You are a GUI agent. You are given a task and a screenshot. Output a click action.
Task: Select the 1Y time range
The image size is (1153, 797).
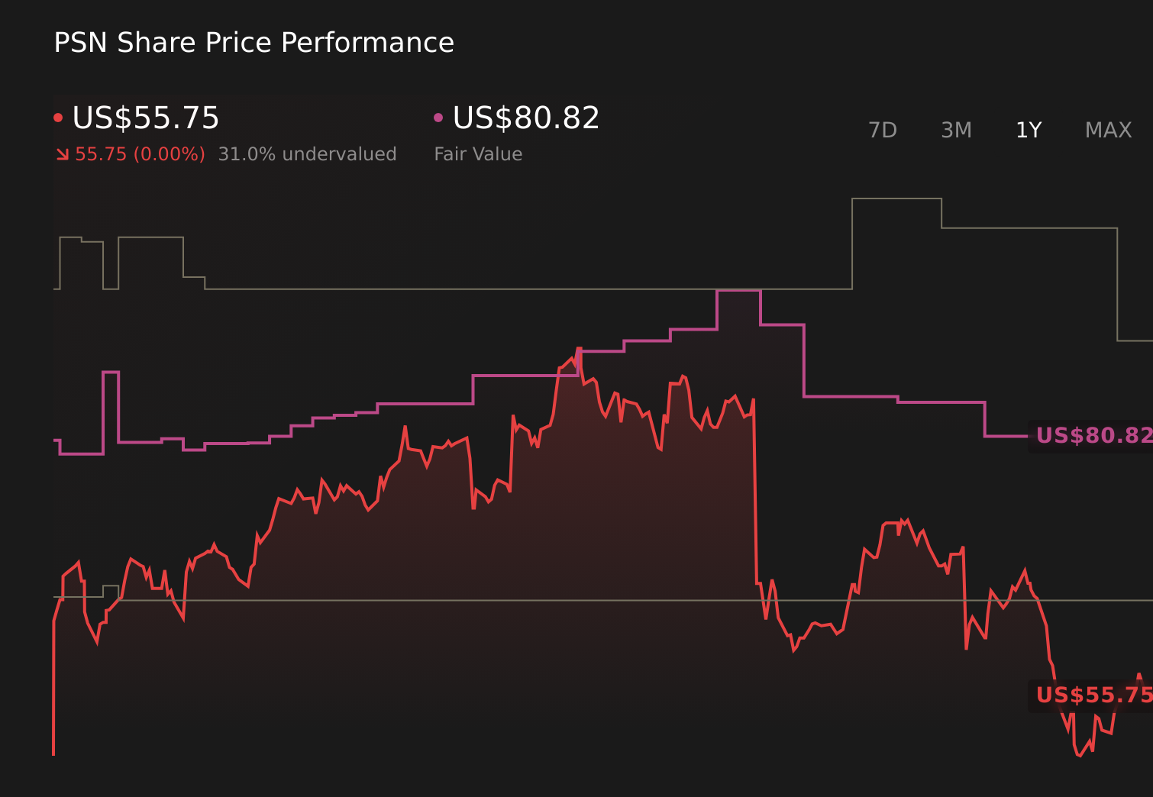pyautogui.click(x=1028, y=131)
